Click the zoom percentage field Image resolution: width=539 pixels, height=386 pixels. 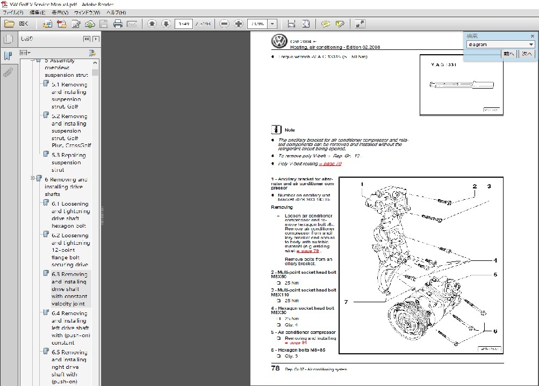point(258,24)
